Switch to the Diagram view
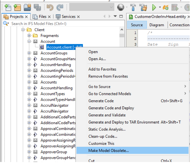 click(157, 25)
